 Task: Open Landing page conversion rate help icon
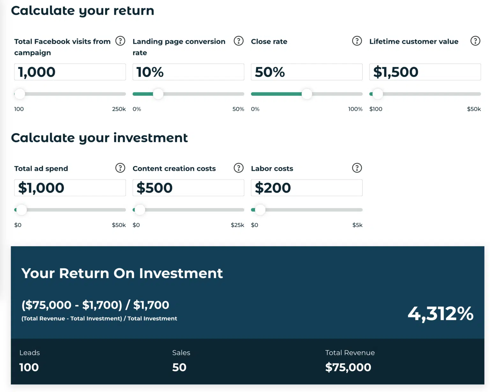(x=239, y=41)
